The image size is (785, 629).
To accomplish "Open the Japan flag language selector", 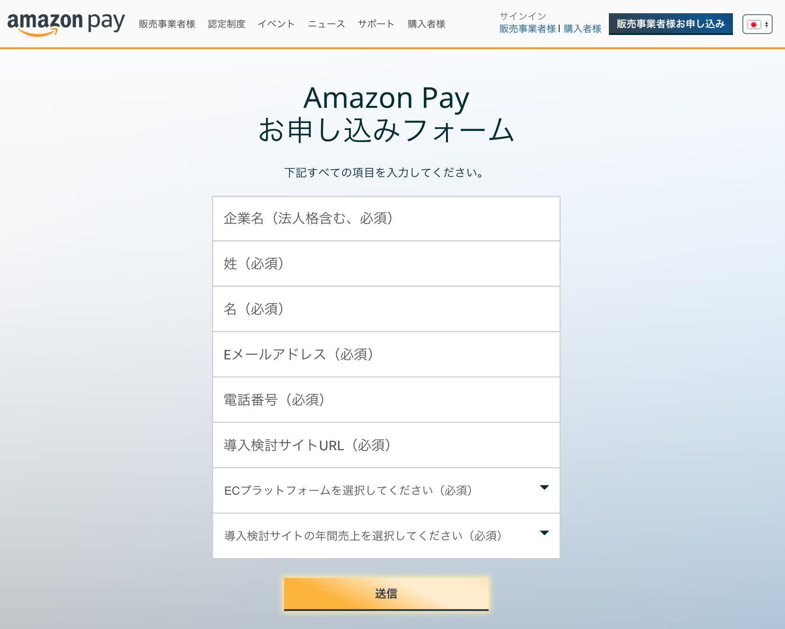I will pos(758,24).
